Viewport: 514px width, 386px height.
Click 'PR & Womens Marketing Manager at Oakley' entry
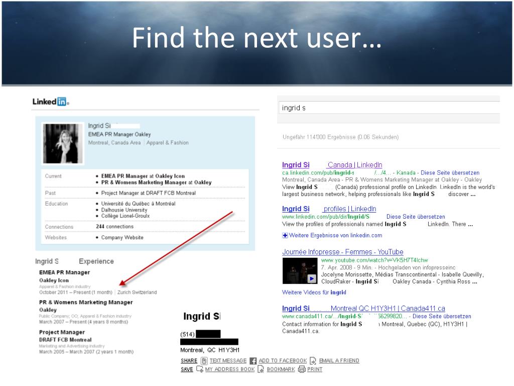[x=157, y=182]
